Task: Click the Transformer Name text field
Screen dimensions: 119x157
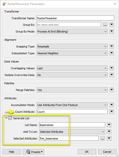Action: coord(76,18)
